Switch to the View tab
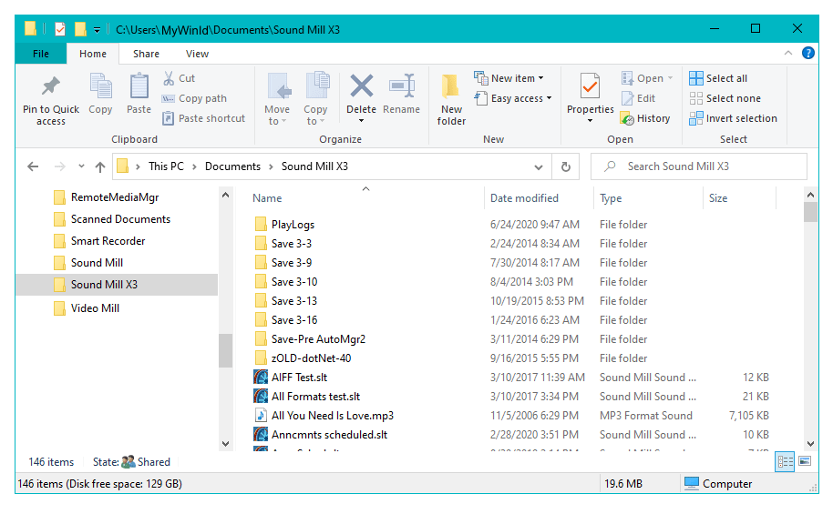This screenshot has height=514, width=833. (x=197, y=54)
